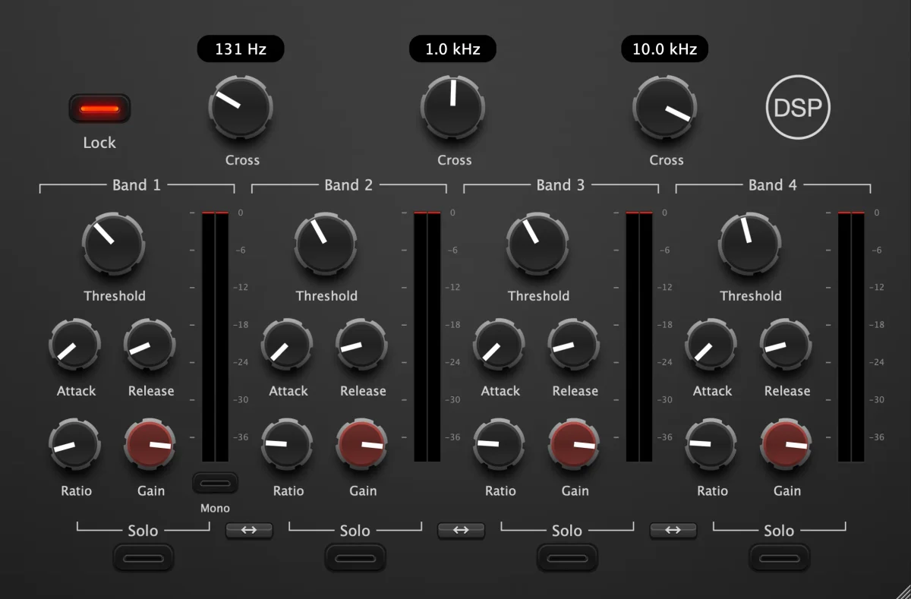This screenshot has width=911, height=599.
Task: Toggle the Mono button
Action: click(x=215, y=483)
